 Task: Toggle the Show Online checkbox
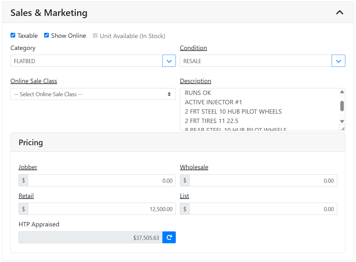[46, 35]
